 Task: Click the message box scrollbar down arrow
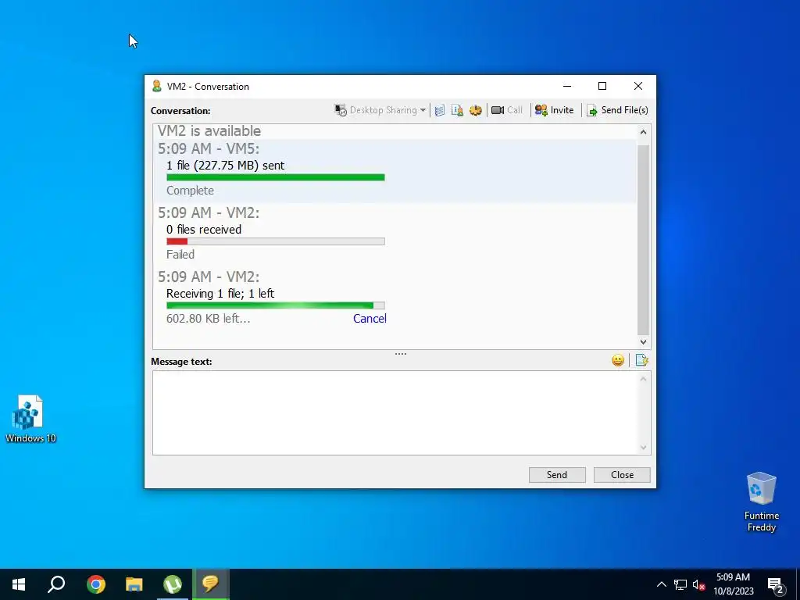[644, 448]
